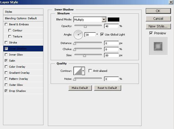This screenshot has width=174, height=129.
Task: Enable the Outer Glow checkbox
Action: (6, 85)
